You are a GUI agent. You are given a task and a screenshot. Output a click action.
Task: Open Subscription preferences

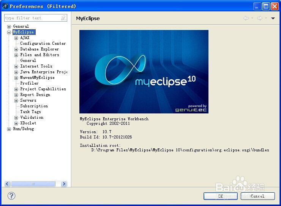(34, 106)
